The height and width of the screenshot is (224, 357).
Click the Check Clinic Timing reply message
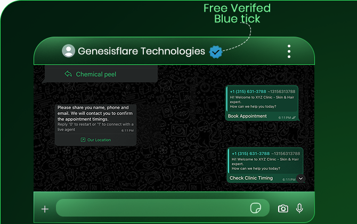[251, 178]
